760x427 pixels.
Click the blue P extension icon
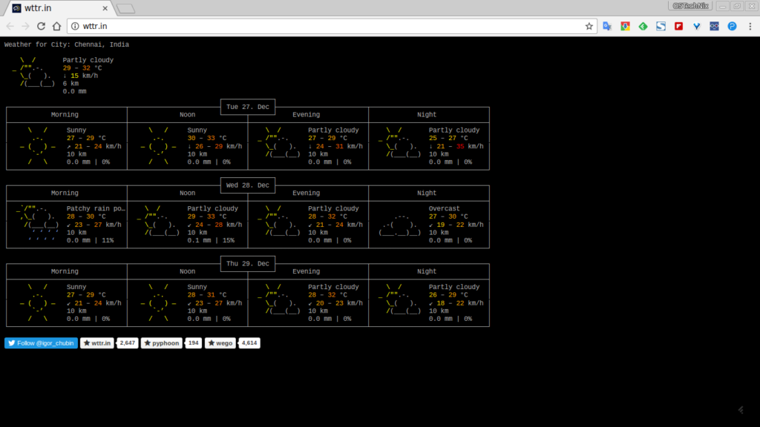[732, 26]
